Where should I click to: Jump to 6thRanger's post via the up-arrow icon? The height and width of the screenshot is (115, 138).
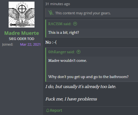pos(78,52)
